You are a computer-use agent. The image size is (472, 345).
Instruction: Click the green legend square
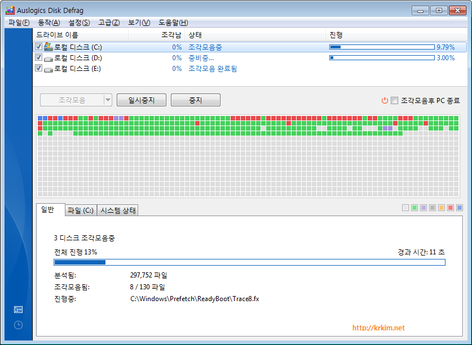414,208
